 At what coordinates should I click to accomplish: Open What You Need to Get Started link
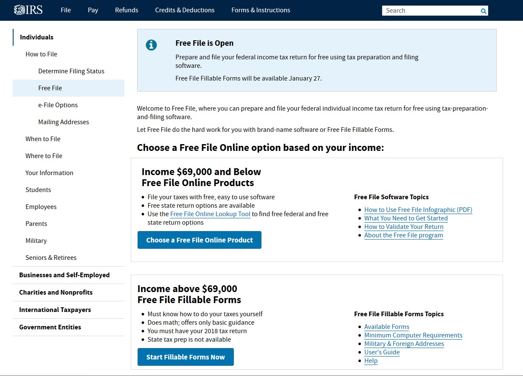(x=406, y=218)
